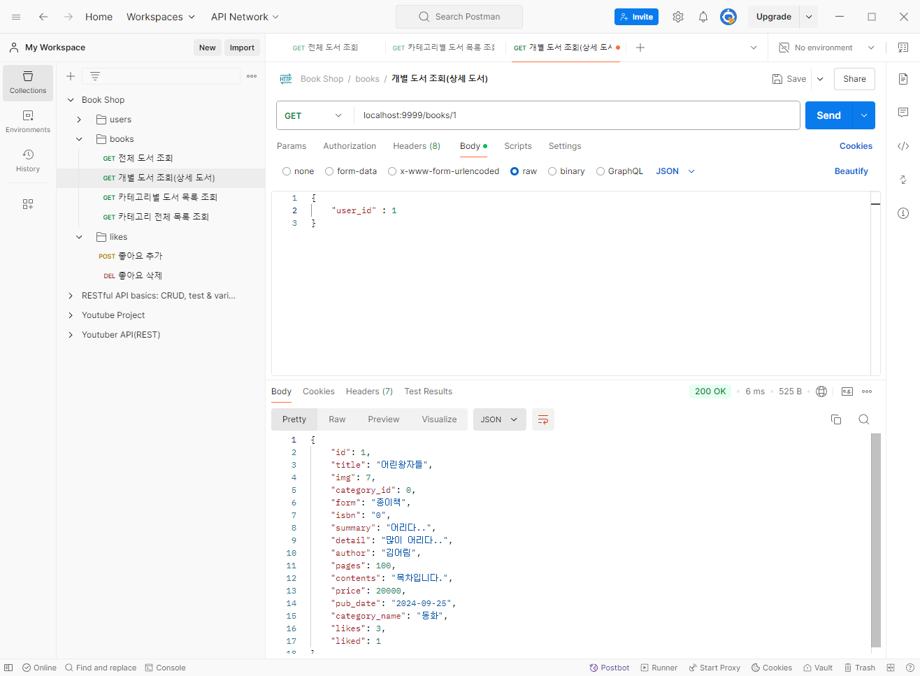
Task: Open the History sidebar panel
Action: click(x=28, y=161)
